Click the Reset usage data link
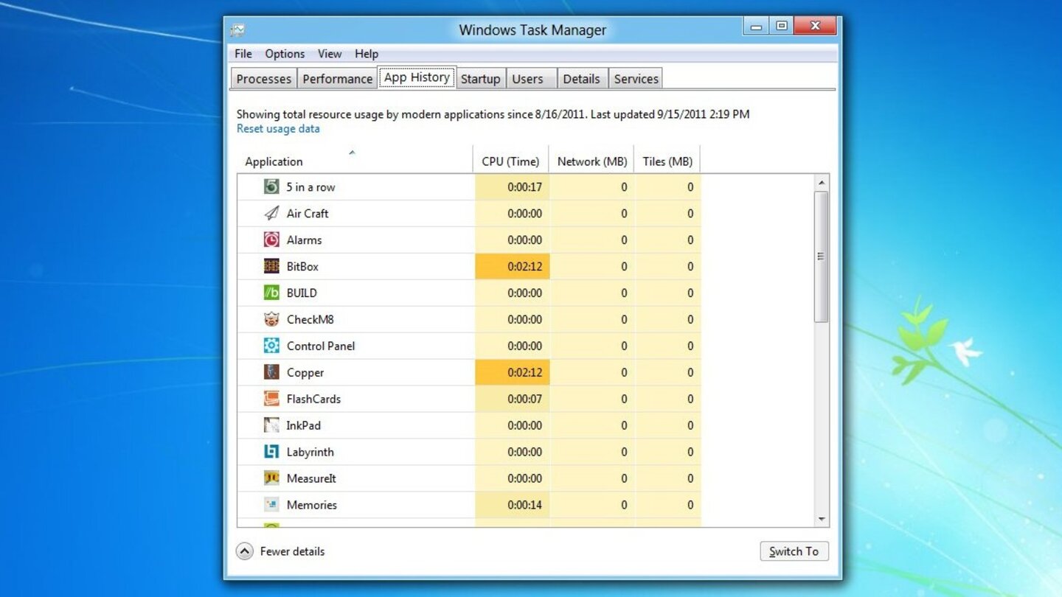This screenshot has height=597, width=1062. click(278, 128)
